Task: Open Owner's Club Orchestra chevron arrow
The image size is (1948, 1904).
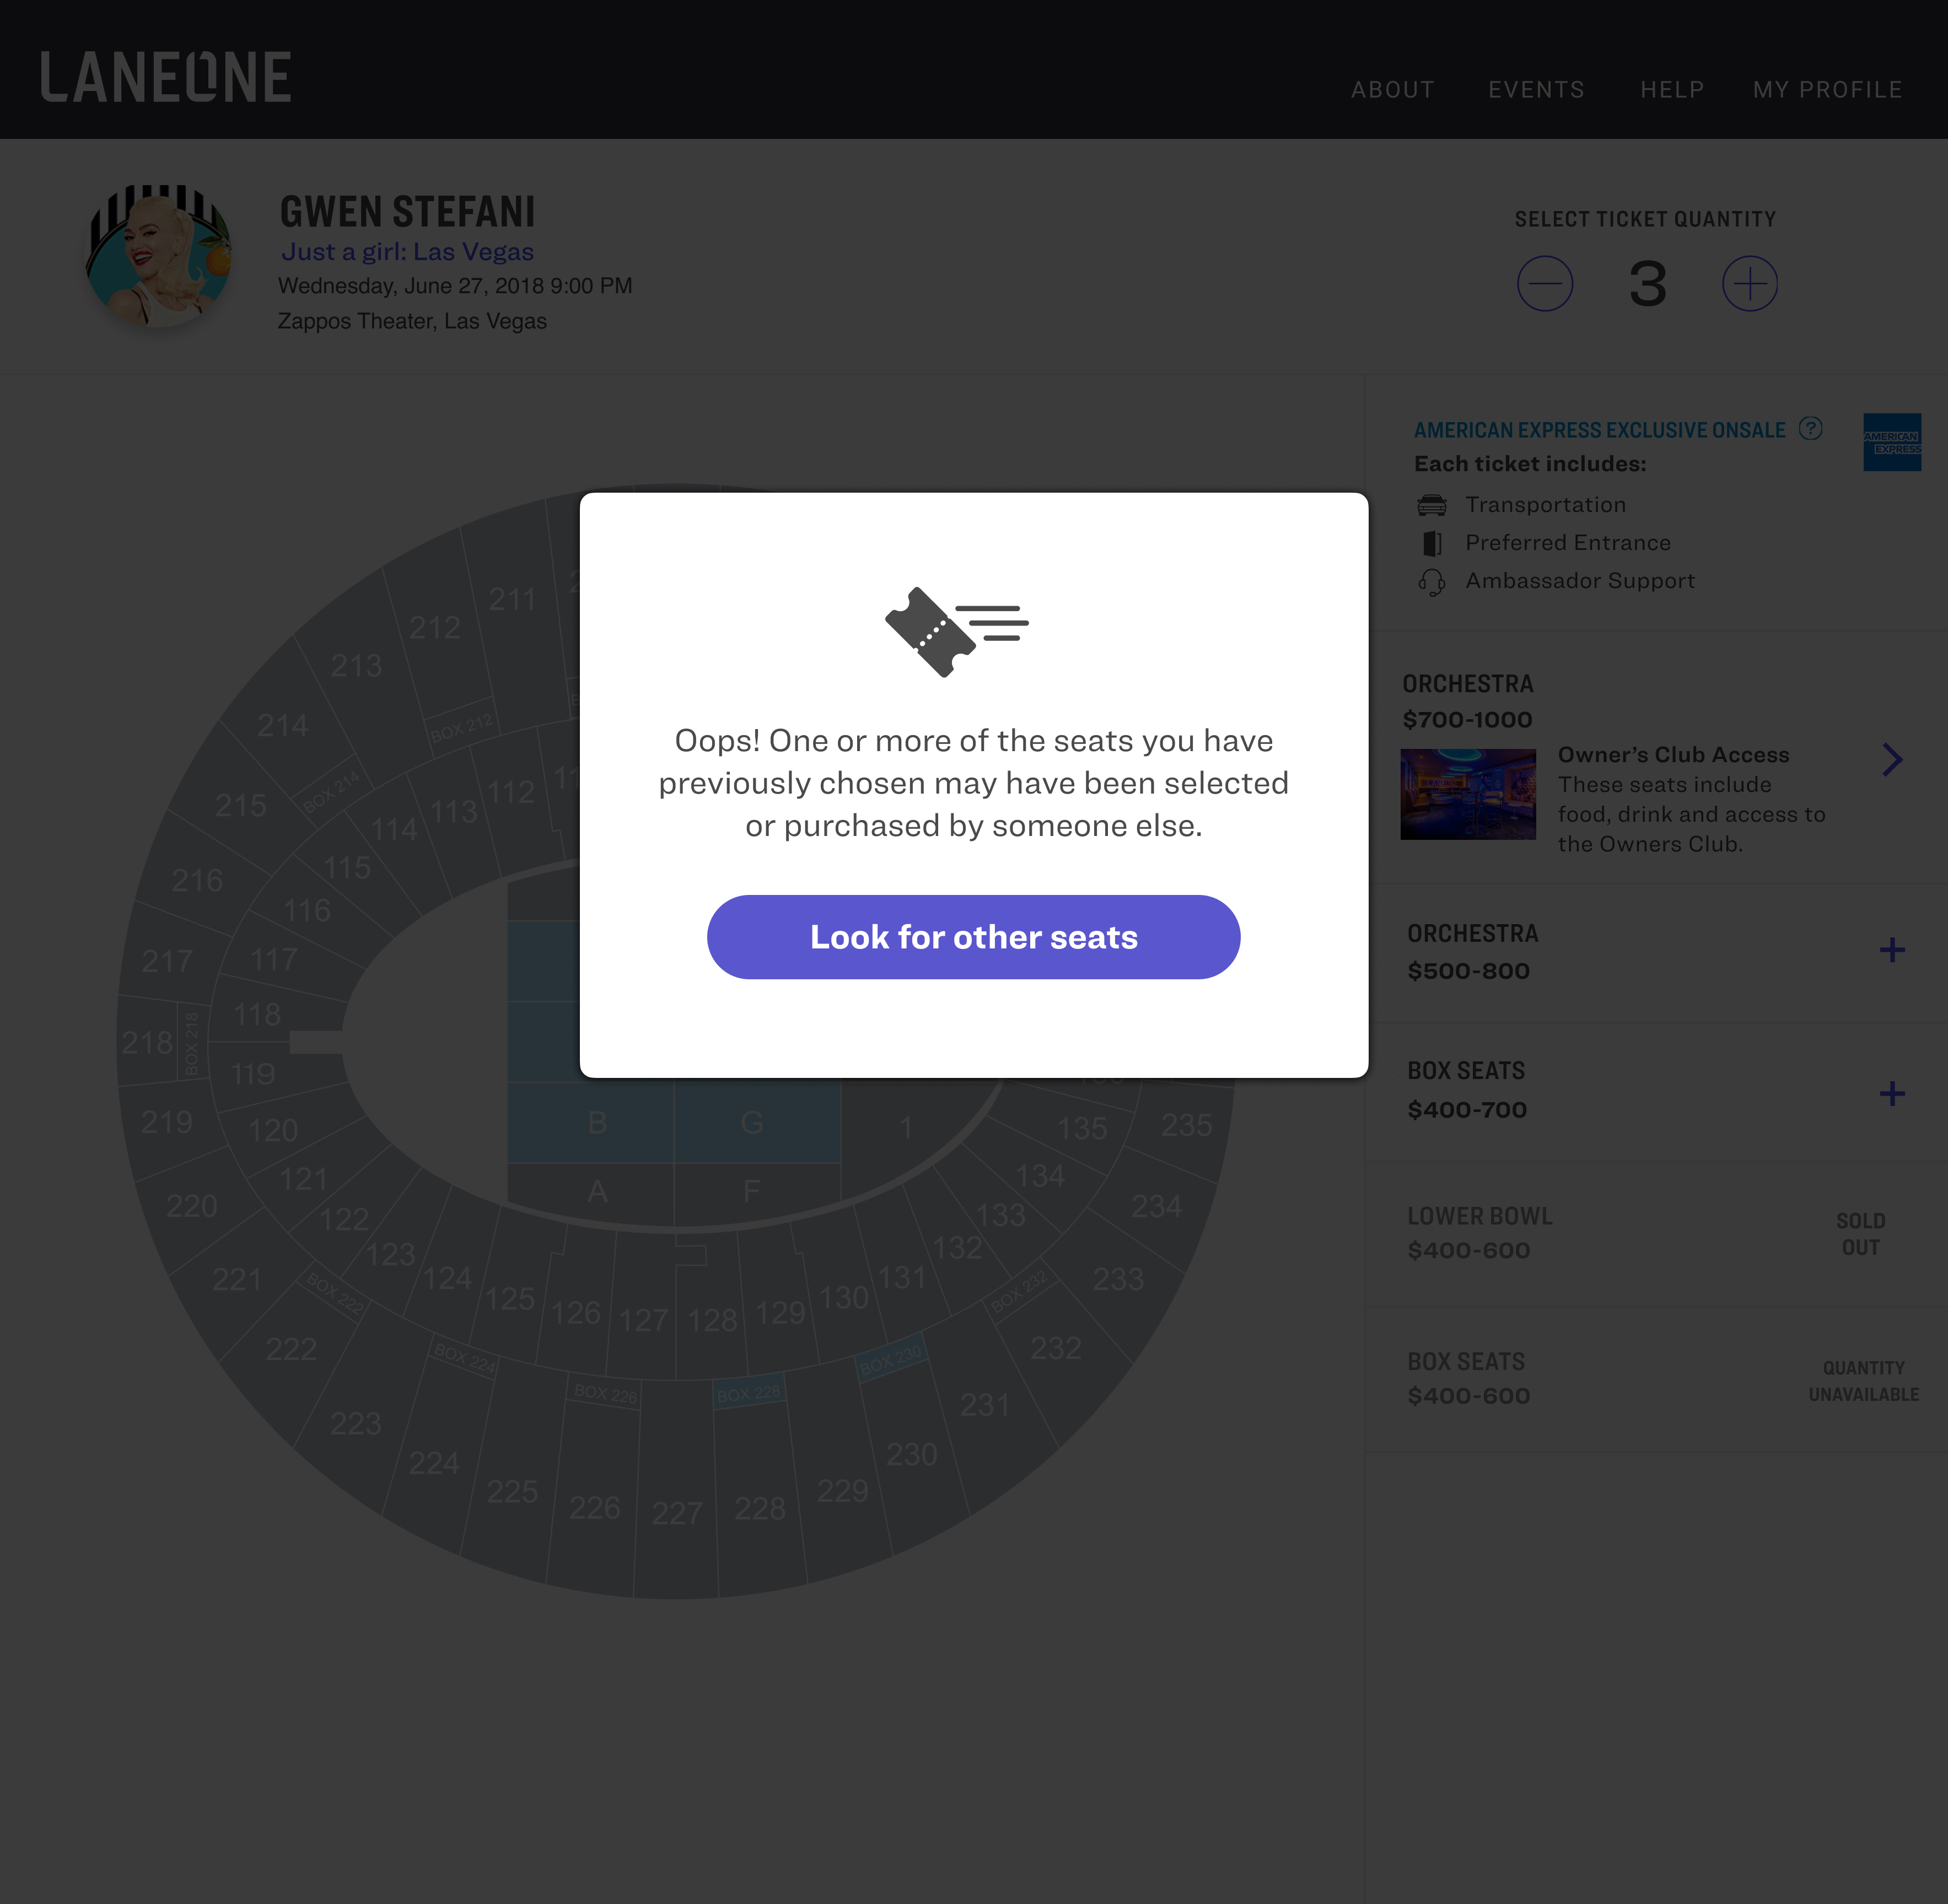Action: click(x=1891, y=760)
